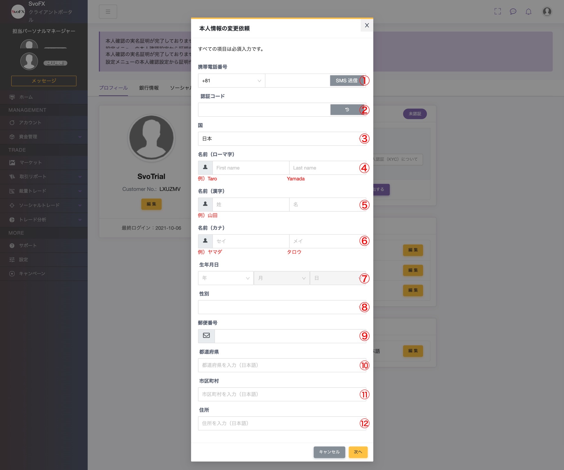Screen dimensions: 564x470
Task: Click the 郵便番号 input field
Action: (x=290, y=336)
